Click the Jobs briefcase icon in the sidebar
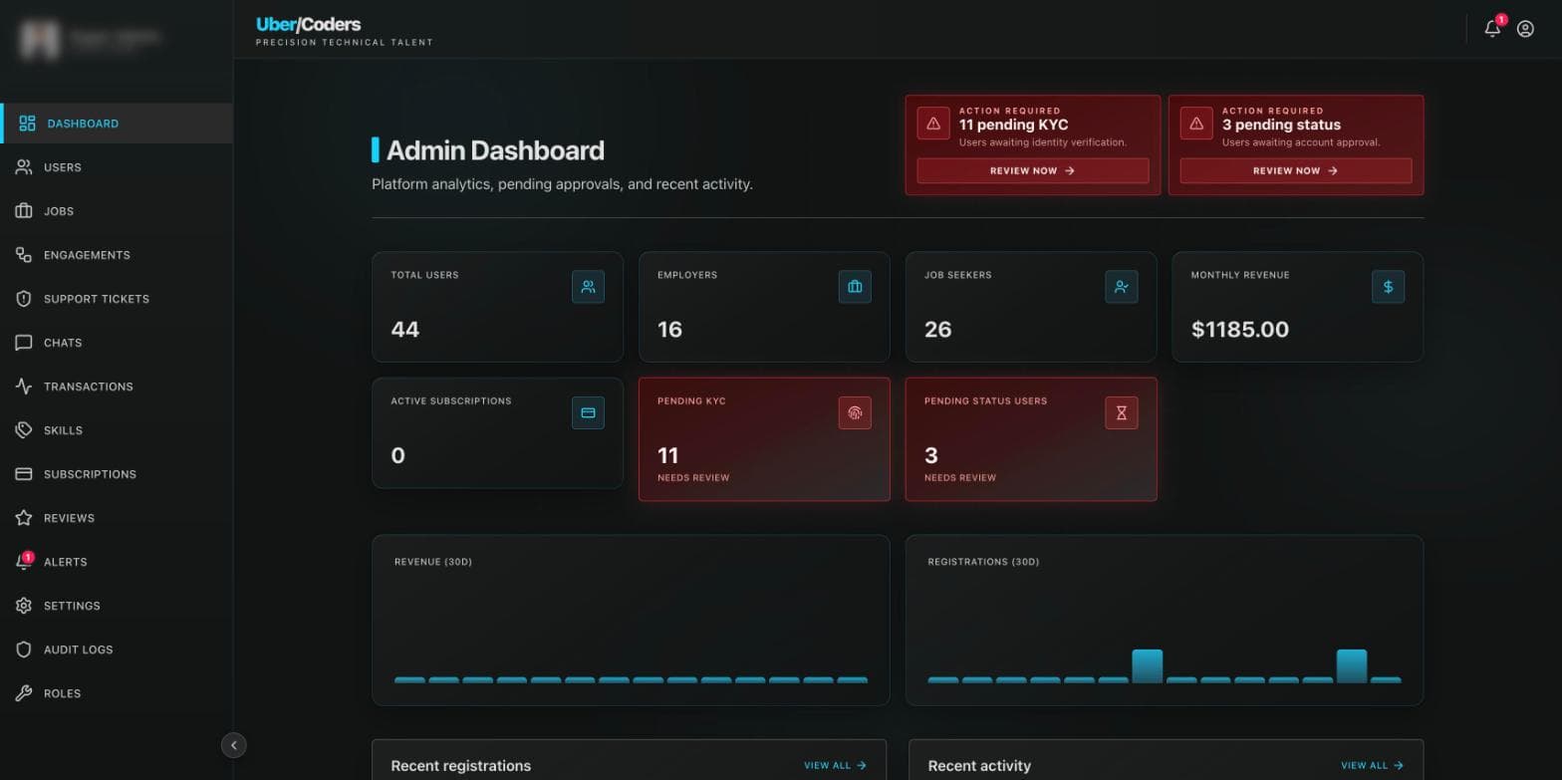Viewport: 1562px width, 780px height. pos(24,211)
